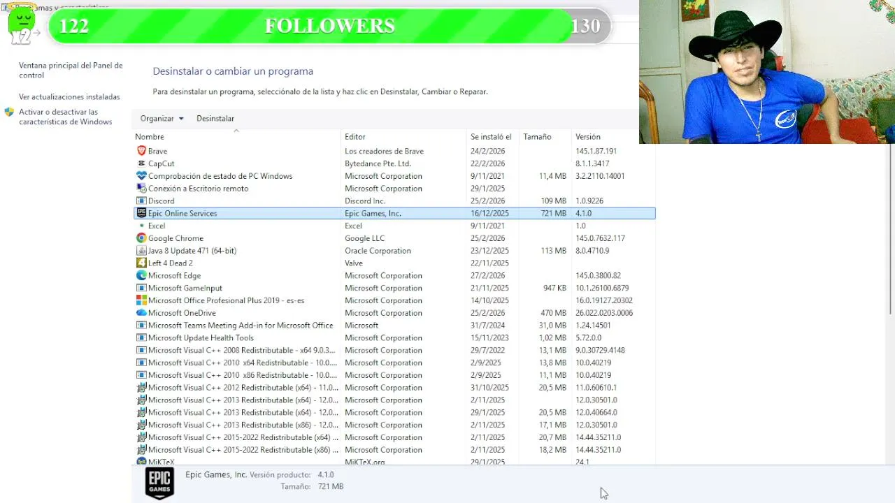
Task: Select Java 8 Update 471 (64-bit) name
Action: [x=192, y=251]
